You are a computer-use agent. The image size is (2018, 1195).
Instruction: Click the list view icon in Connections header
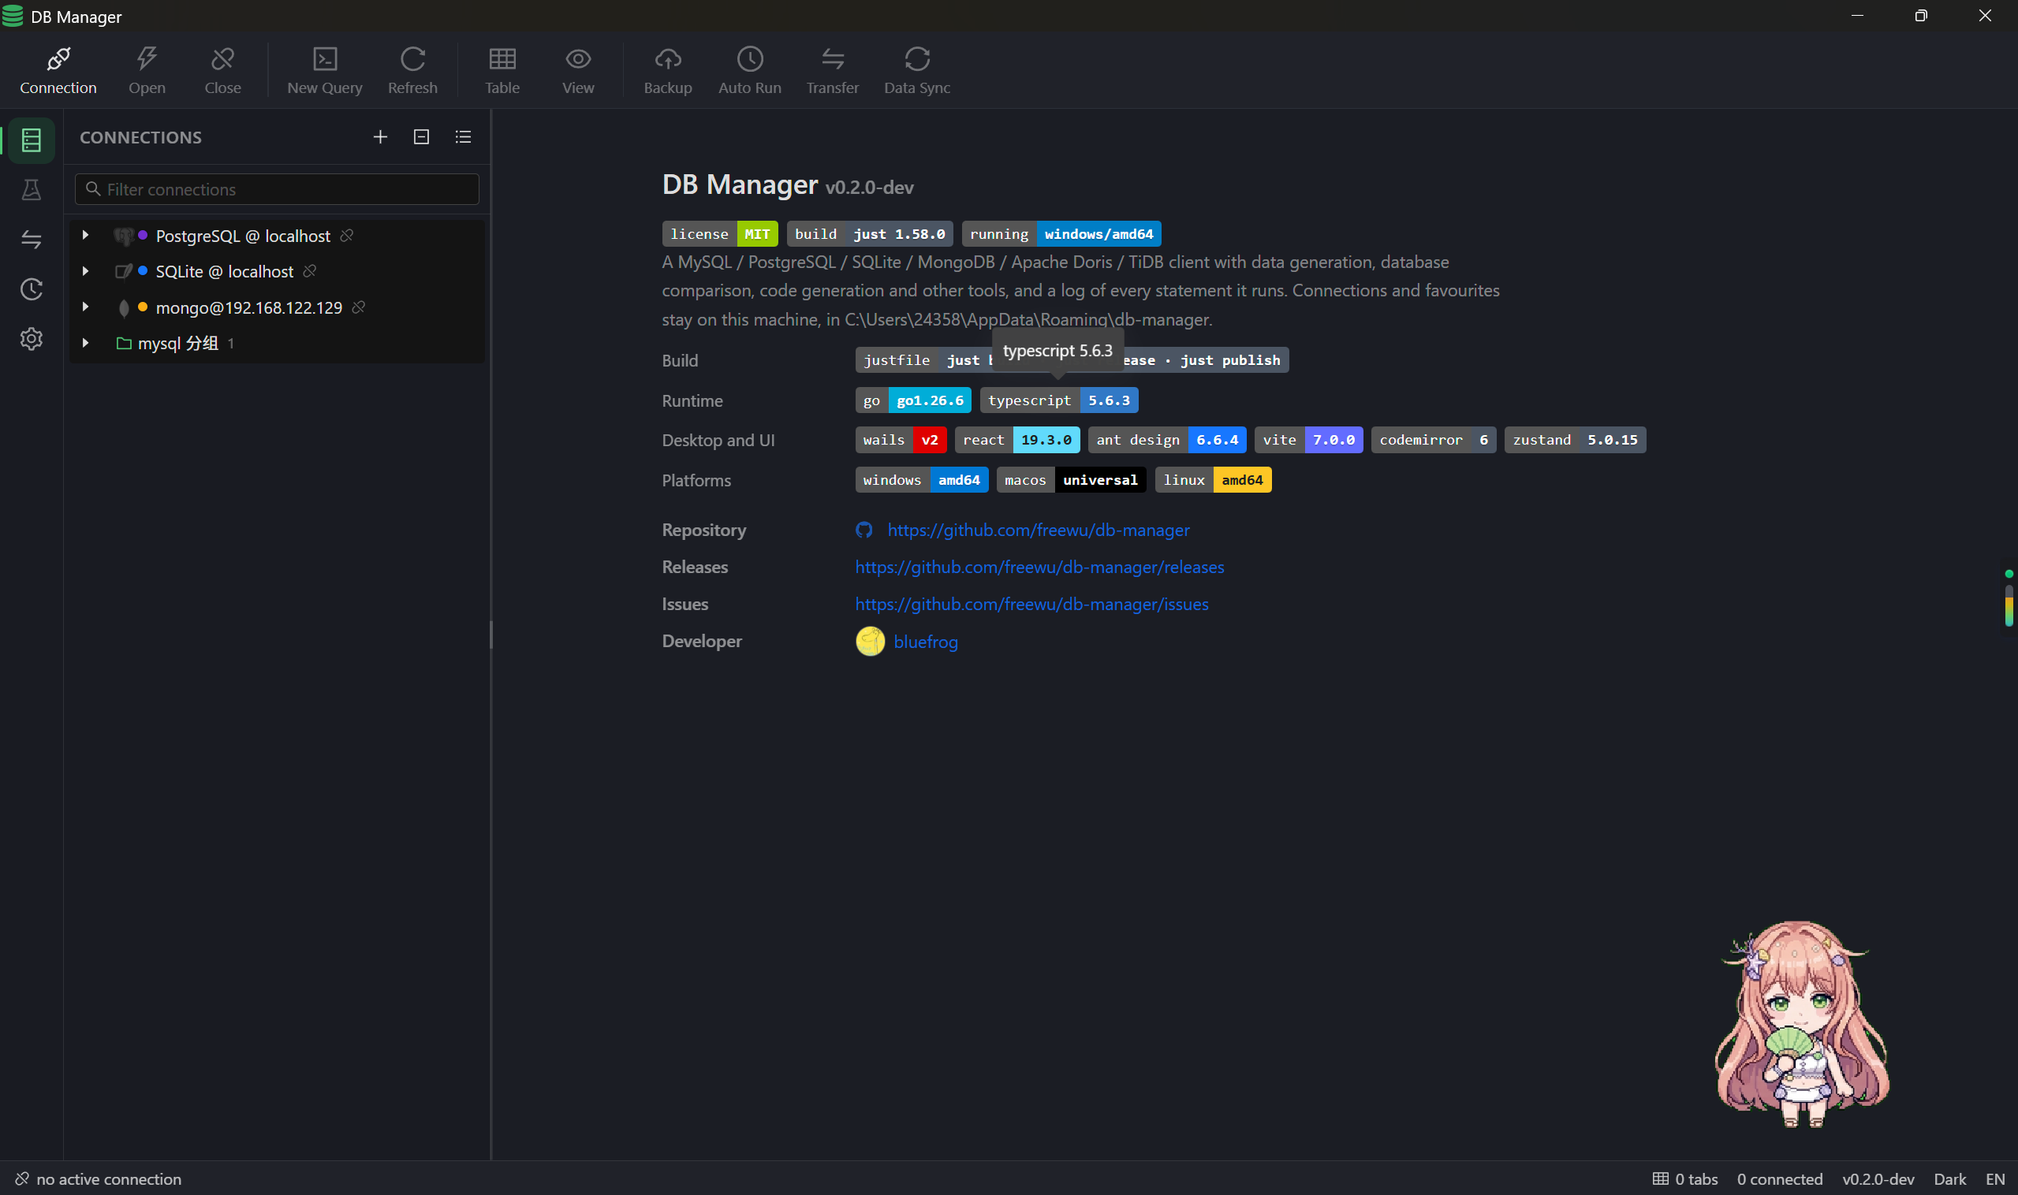(463, 137)
